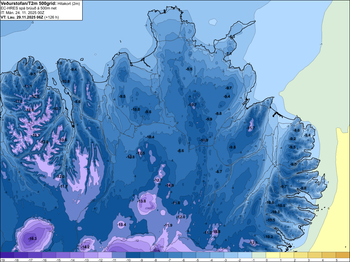Screen dimensions: 350x262
Task: Click the -11.3 temperature value
Action: [x=208, y=233]
